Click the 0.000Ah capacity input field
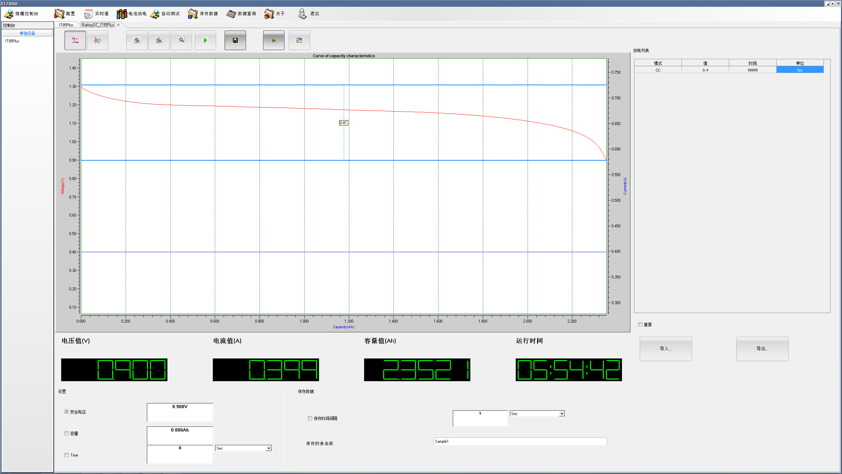Image resolution: width=842 pixels, height=474 pixels. tap(180, 435)
